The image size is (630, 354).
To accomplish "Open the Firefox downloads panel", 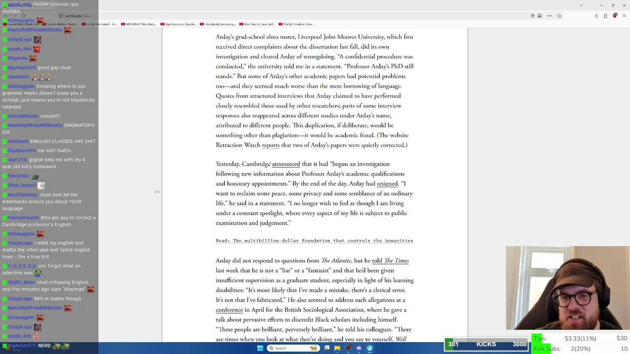I will (x=596, y=16).
